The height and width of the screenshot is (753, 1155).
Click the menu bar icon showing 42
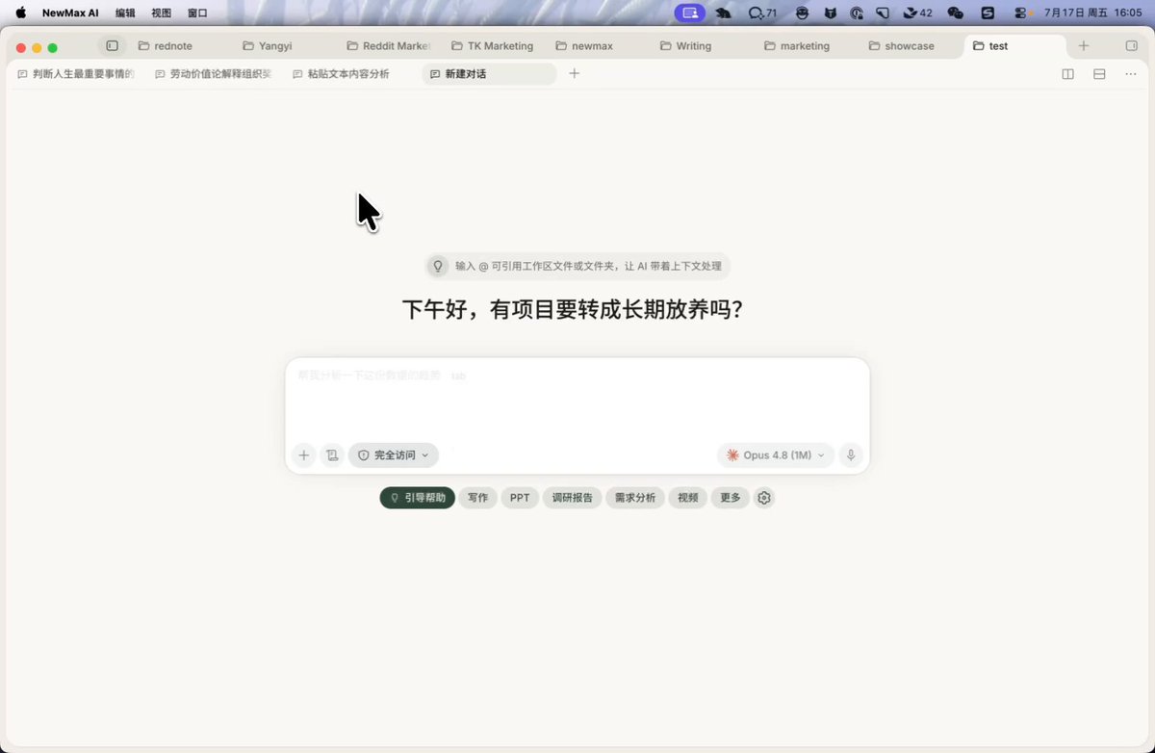917,13
